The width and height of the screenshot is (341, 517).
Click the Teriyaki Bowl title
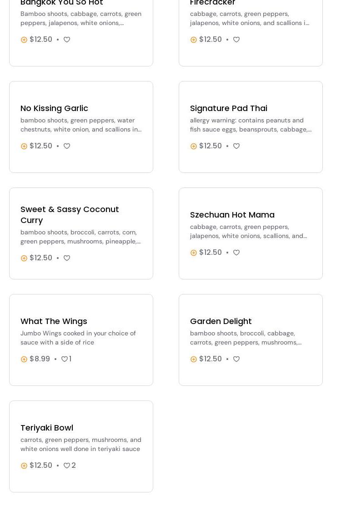click(x=47, y=428)
